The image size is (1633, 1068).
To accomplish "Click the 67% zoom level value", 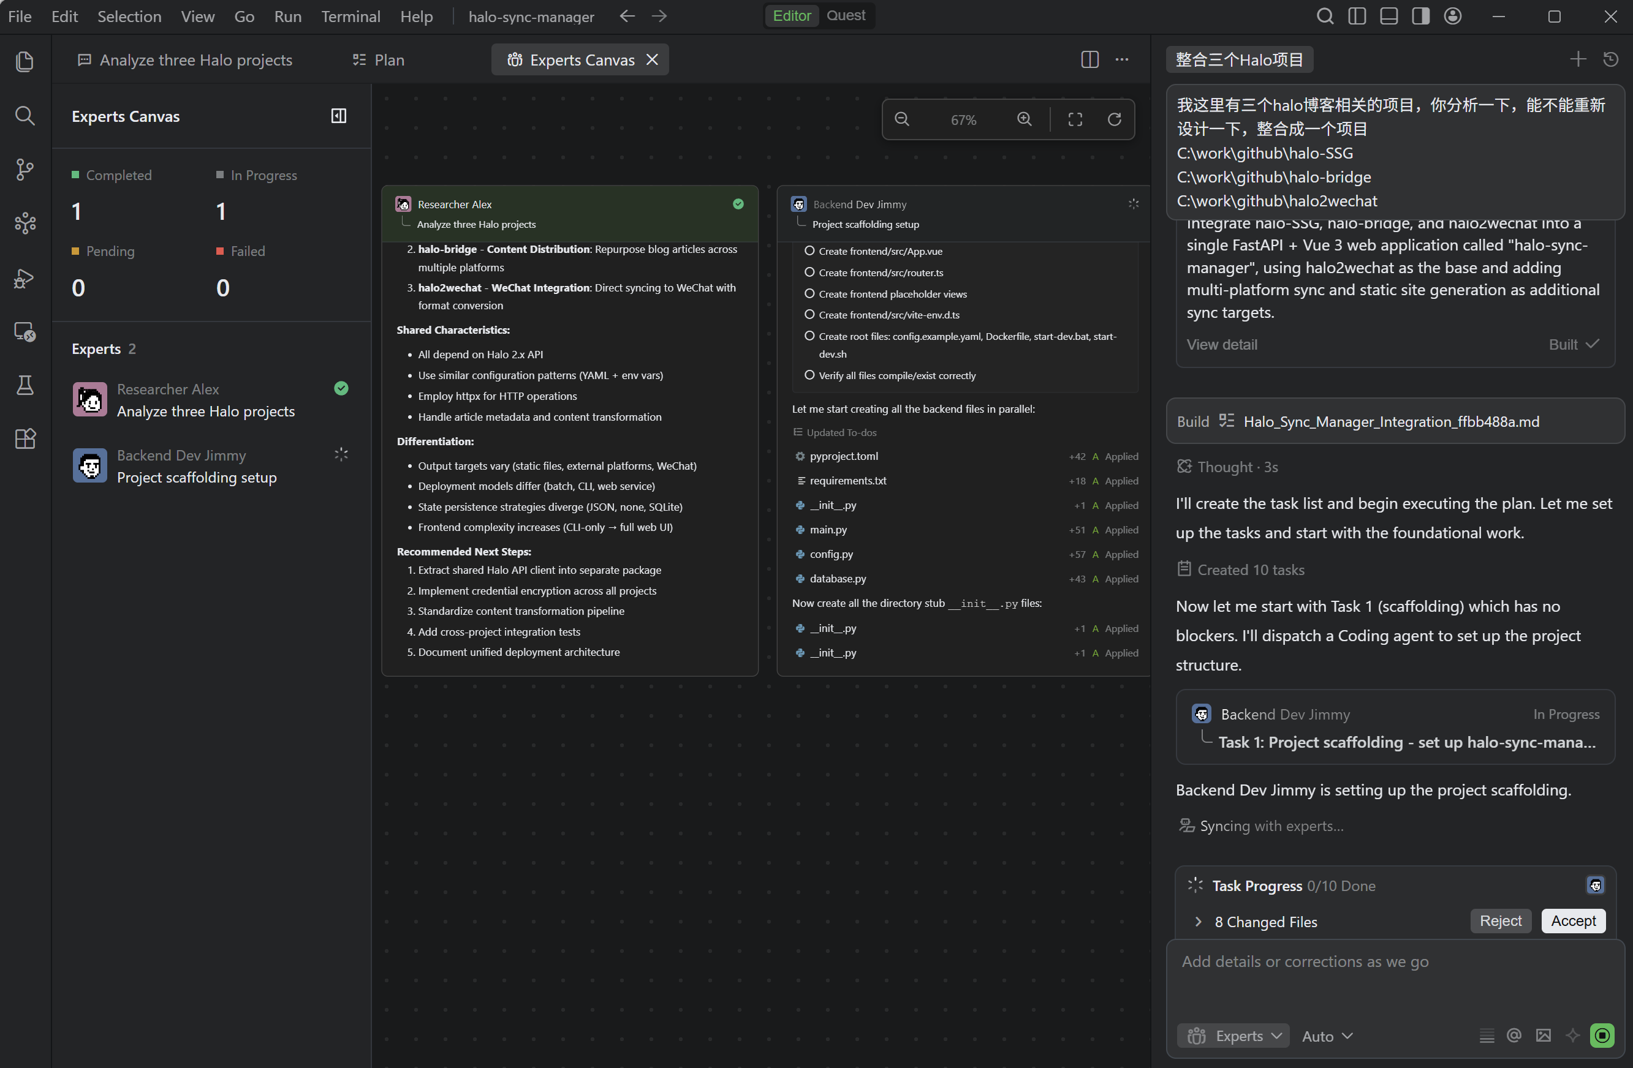I will click(963, 120).
